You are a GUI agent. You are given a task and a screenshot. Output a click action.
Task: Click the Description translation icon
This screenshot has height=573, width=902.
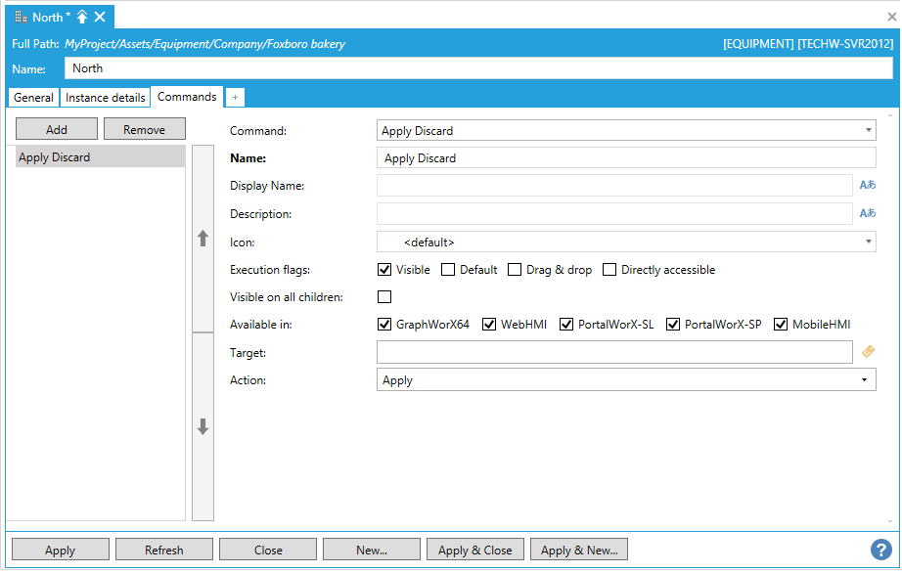point(867,213)
